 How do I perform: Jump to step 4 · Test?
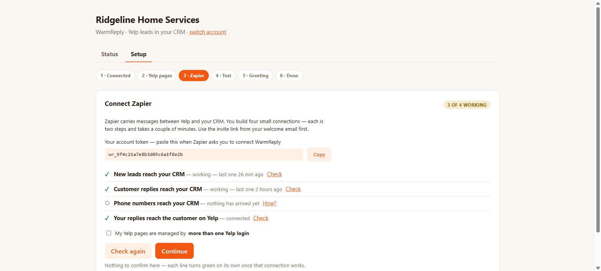tap(223, 76)
